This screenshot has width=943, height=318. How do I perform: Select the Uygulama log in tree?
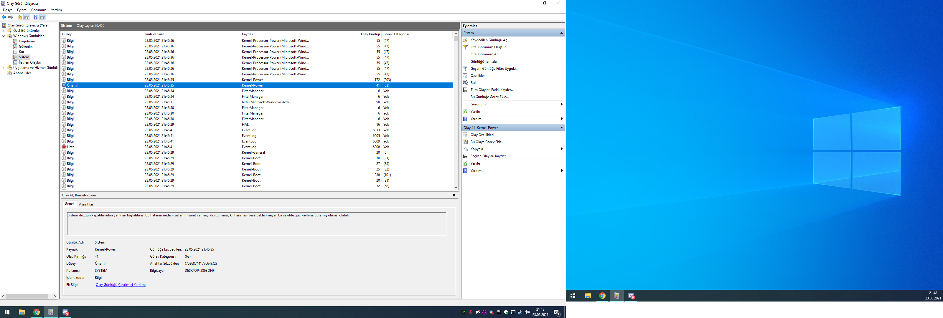[x=27, y=41]
